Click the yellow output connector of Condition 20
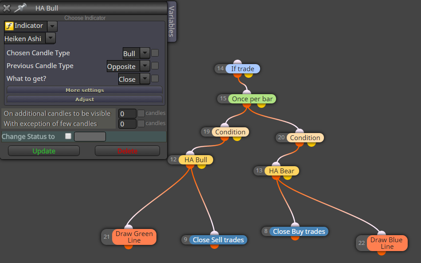 [312, 144]
